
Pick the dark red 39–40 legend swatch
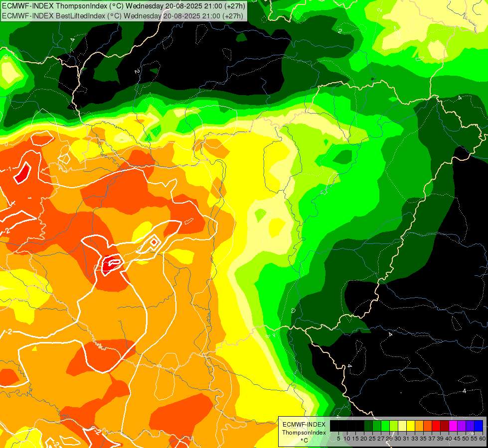pos(445,426)
